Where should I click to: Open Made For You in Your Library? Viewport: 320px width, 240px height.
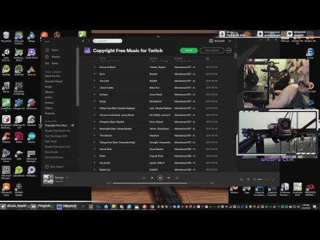pos(53,76)
